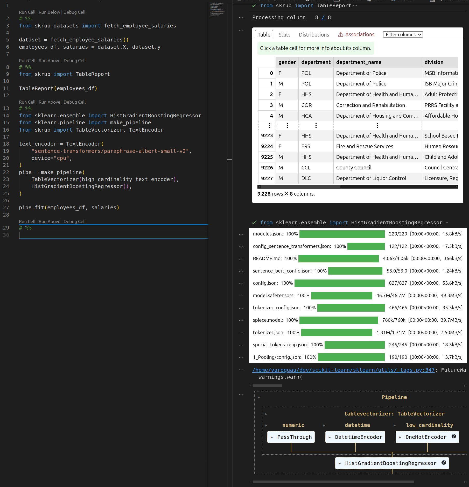Screen dimensions: 469x487
Task: Click ellipsis after TableReport import cell code
Action: pos(355,6)
